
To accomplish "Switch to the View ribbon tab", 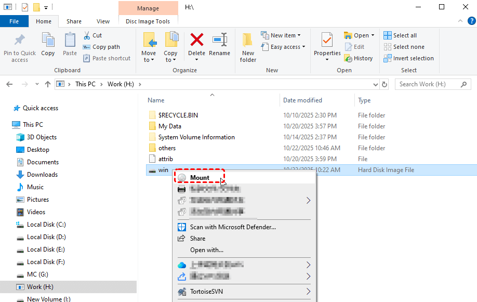I will coord(103,21).
